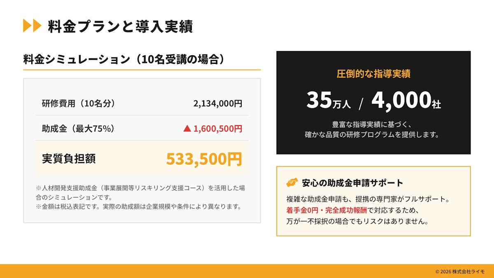The width and height of the screenshot is (494, 278).
Task: Select the 研修費用（10名分） row label
Action: (78, 103)
